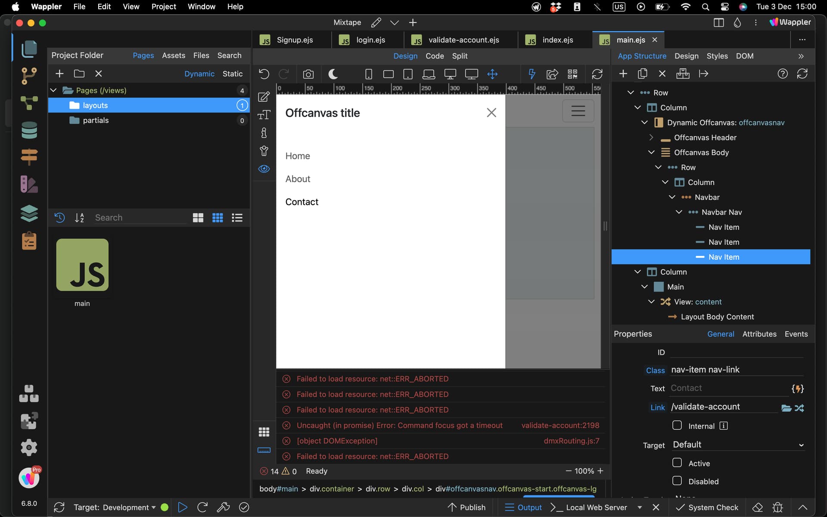This screenshot has height=517, width=827.
Task: Take a screenshot with the camera icon
Action: (308, 74)
